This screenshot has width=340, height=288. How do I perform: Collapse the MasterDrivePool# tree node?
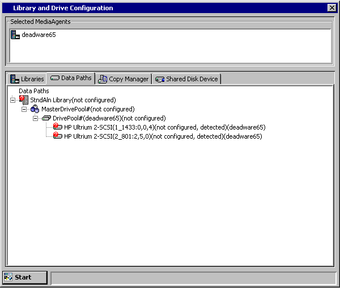(24, 109)
